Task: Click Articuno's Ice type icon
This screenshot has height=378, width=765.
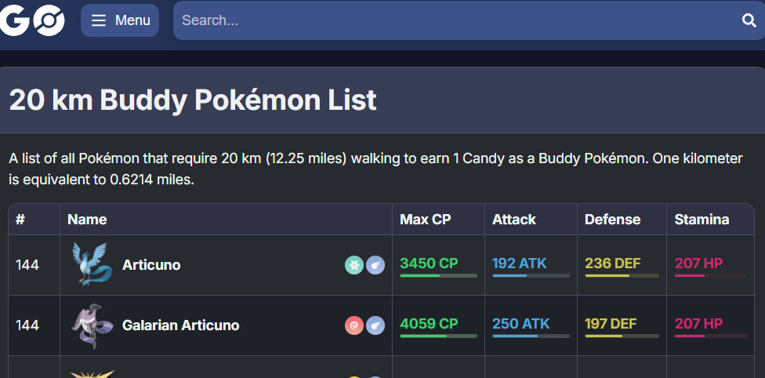Action: pos(354,265)
